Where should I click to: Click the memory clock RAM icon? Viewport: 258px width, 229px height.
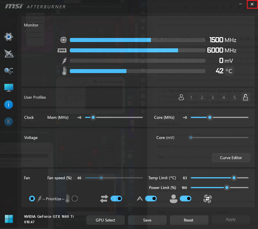click(62, 50)
